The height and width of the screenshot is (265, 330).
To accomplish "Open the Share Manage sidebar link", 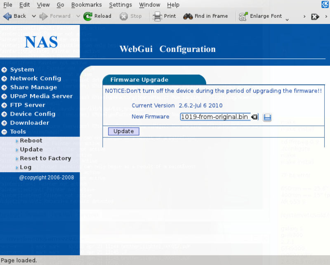I will (x=33, y=87).
